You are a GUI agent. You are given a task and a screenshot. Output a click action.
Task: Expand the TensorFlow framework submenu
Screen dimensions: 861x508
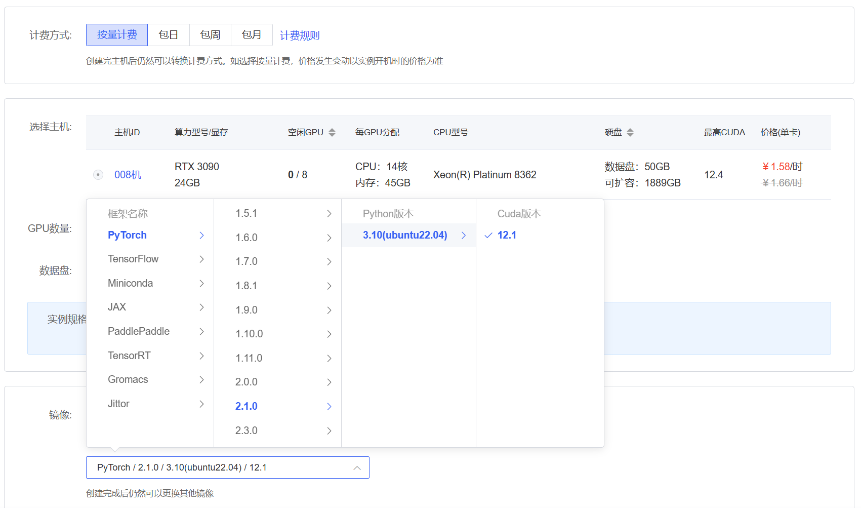click(133, 259)
